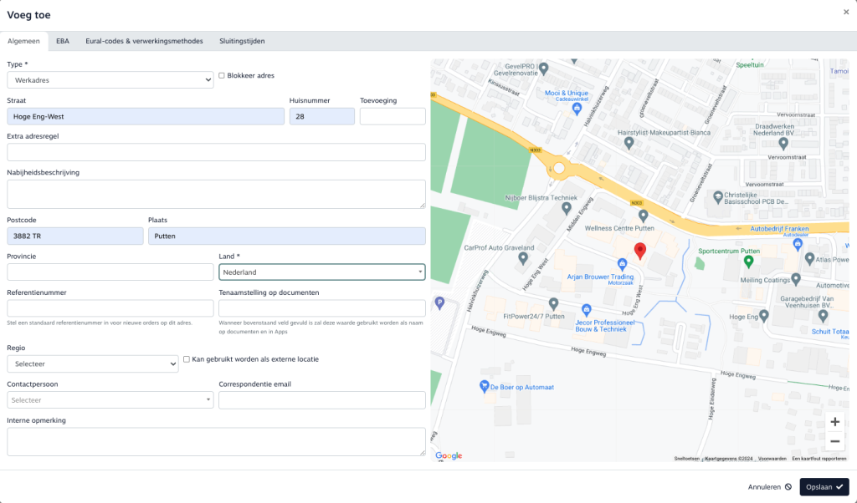Click the Sportcentrum Putten green map marker

pyautogui.click(x=749, y=262)
